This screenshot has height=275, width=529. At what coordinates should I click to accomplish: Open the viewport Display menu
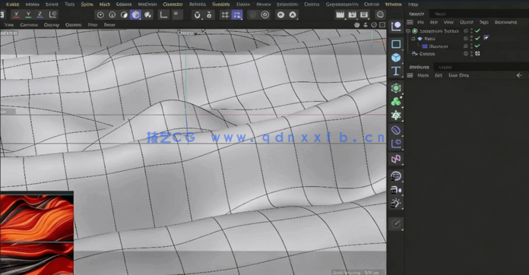pos(51,25)
